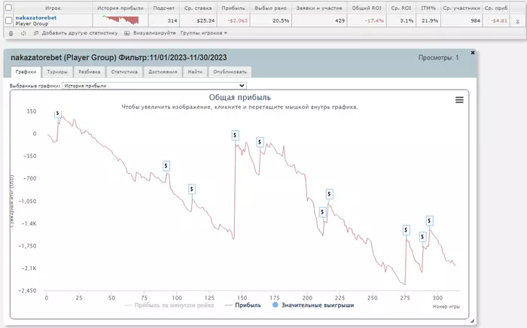Viewport: 527px width, 328px height.
Task: Click the upper $ win marker near game 217
Action: (330, 193)
